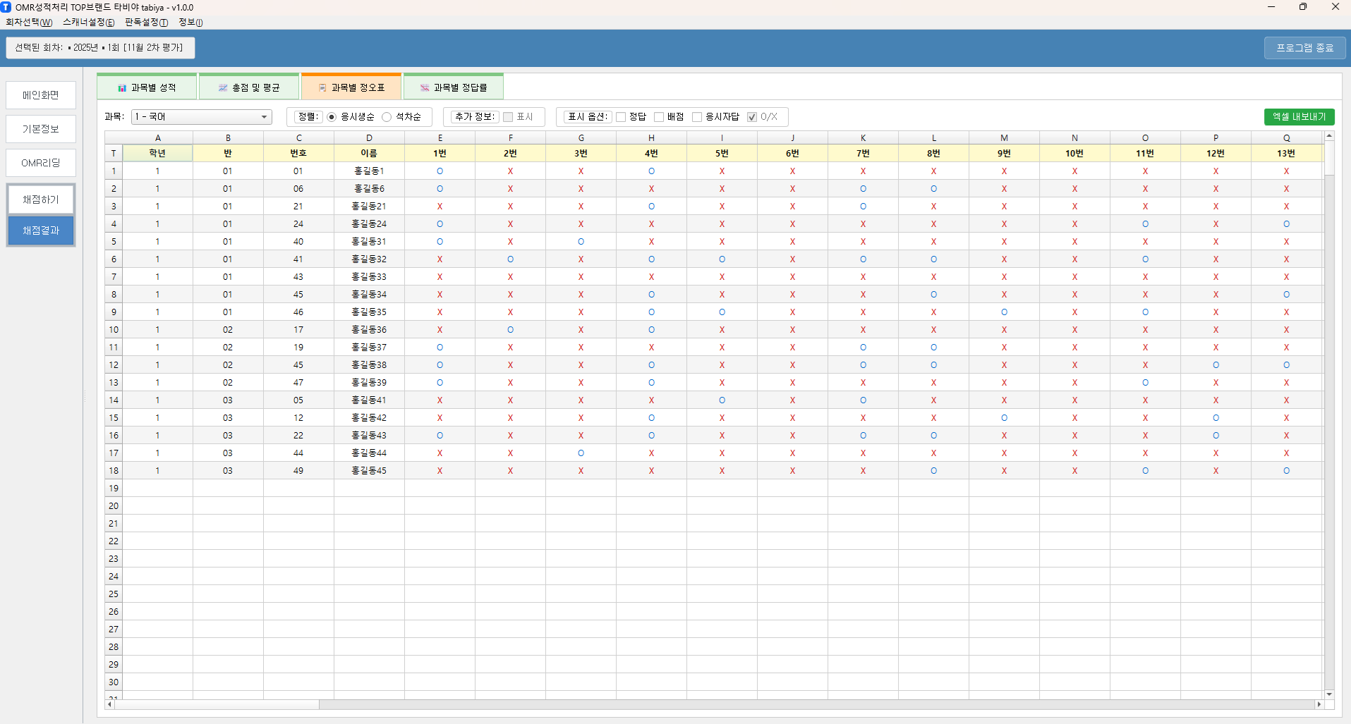The image size is (1351, 724).
Task: Click the 프로그램 종료 button
Action: pos(1304,48)
